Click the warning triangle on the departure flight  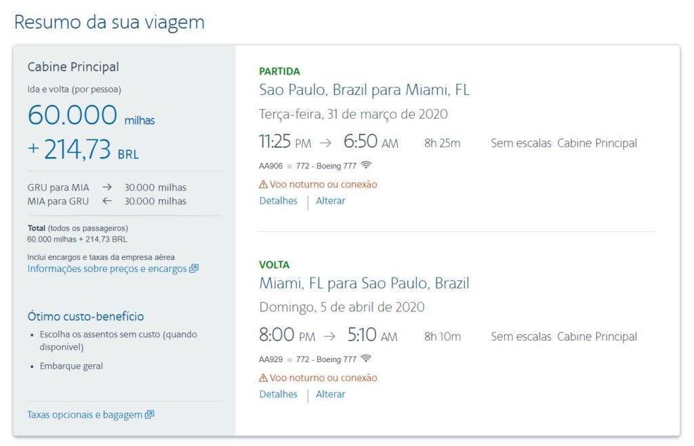click(264, 184)
